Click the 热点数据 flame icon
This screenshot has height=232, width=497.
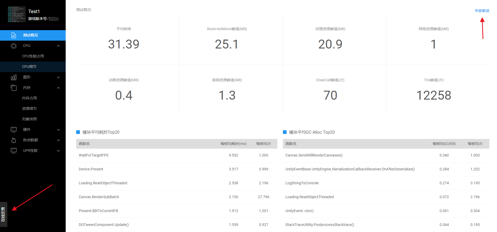coord(14,140)
